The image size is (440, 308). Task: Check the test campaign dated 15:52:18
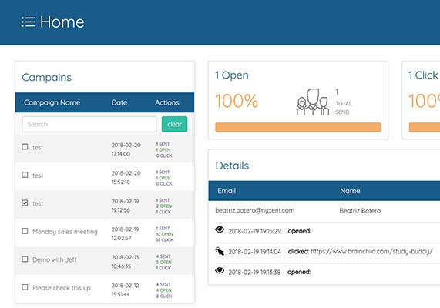(x=25, y=175)
